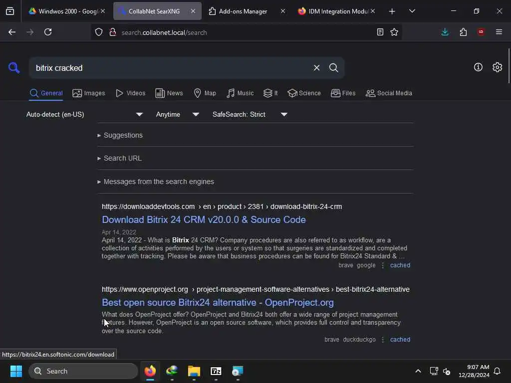Image resolution: width=511 pixels, height=383 pixels.
Task: Open the Anytime time range dropdown
Action: tap(177, 114)
